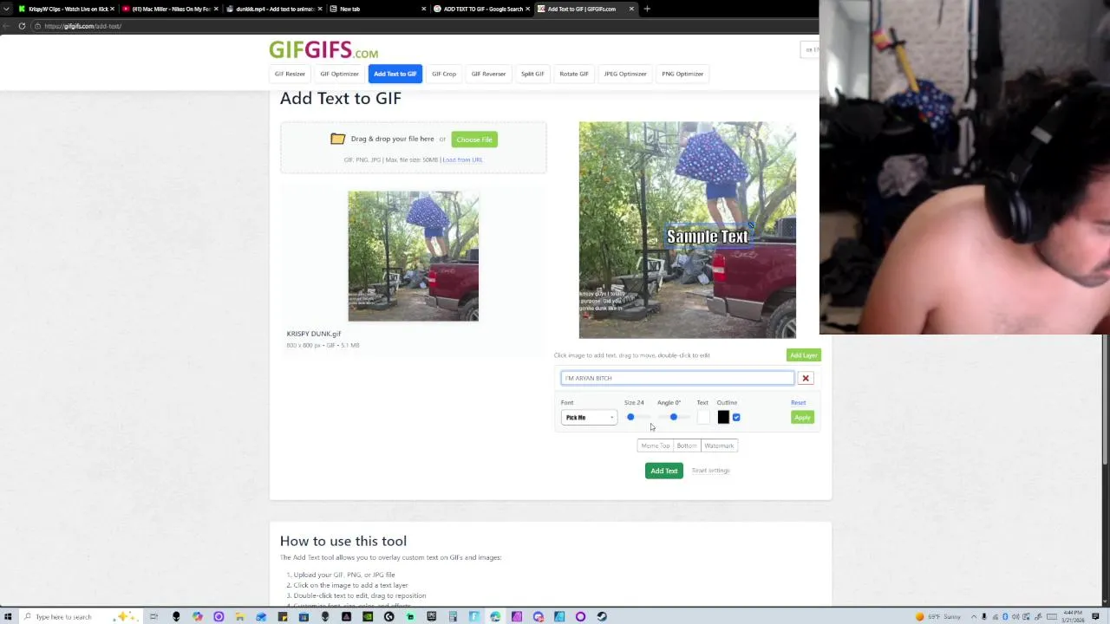Viewport: 1110px width, 624px height.
Task: Open the white Text color swatch
Action: pos(703,418)
